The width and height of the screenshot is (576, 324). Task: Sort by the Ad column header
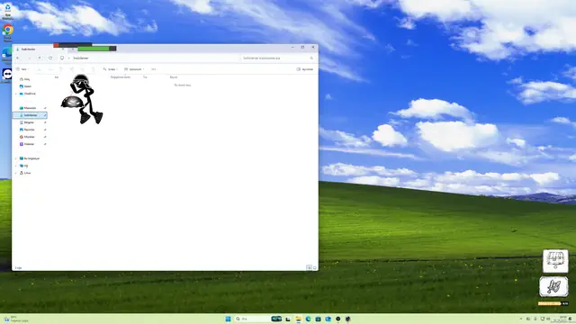pyautogui.click(x=57, y=77)
